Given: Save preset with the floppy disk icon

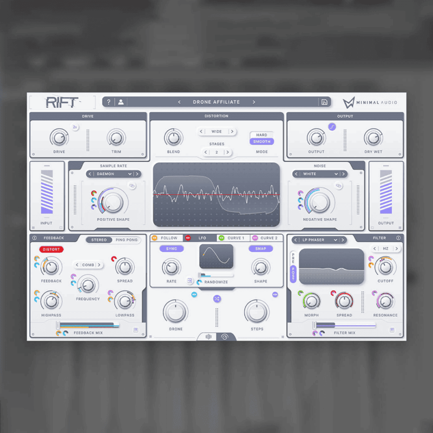Looking at the screenshot, I should pyautogui.click(x=324, y=102).
